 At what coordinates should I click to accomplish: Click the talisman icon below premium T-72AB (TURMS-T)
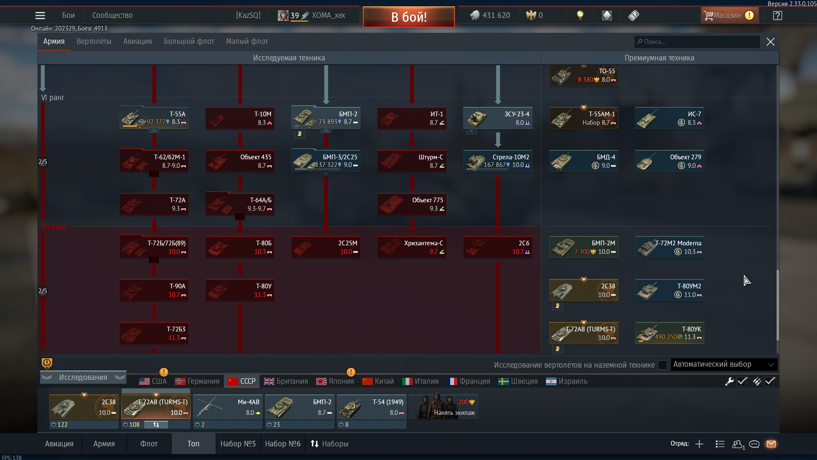coord(557,349)
